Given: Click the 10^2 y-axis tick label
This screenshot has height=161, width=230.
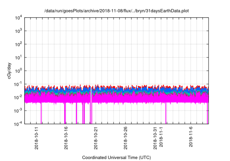Looking at the screenshot, I should click(x=19, y=45).
